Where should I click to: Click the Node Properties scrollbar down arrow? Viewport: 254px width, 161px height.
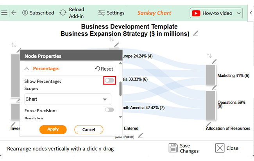point(120,117)
